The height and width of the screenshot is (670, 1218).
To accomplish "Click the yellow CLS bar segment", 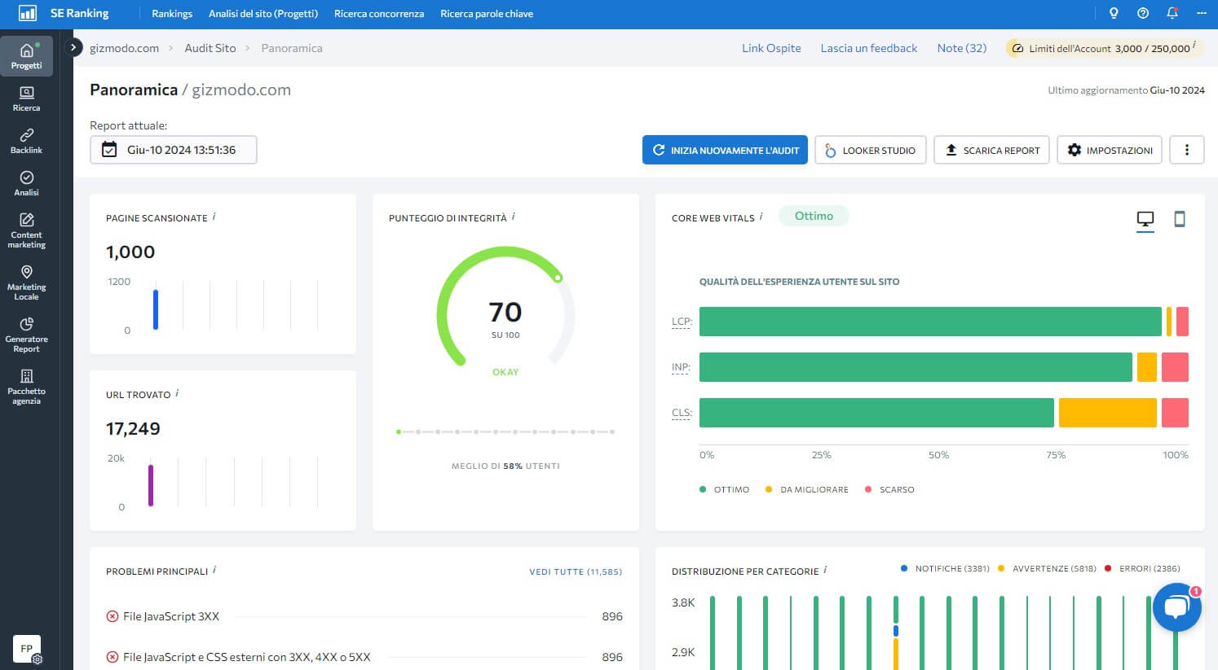I will coord(1108,413).
